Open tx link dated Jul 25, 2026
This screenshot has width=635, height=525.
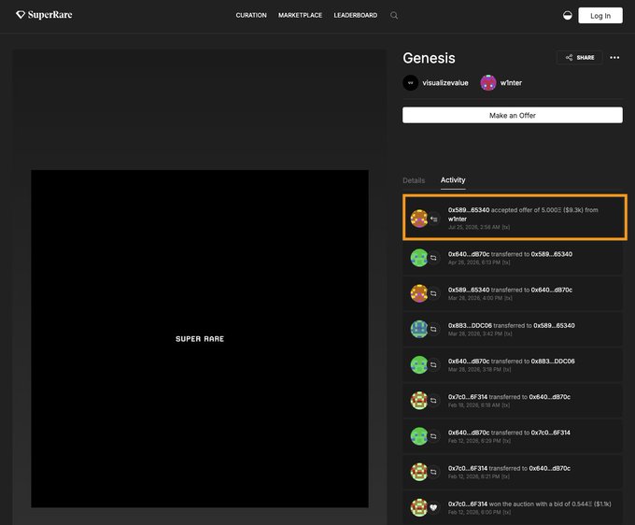point(506,227)
